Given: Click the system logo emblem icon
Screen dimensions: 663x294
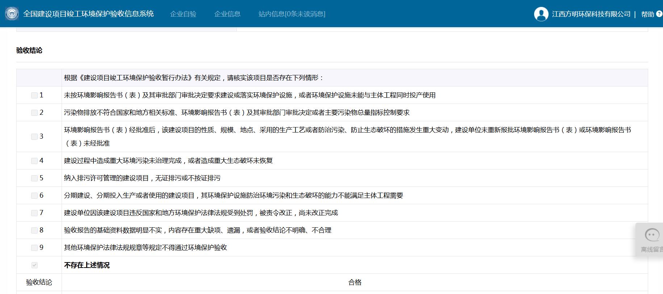Looking at the screenshot, I should [x=12, y=14].
